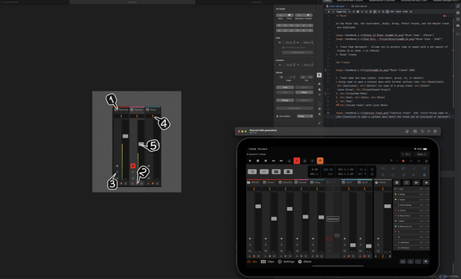Click the rotate angle stepper
Screen dimensions: 461x279
click(294, 77)
